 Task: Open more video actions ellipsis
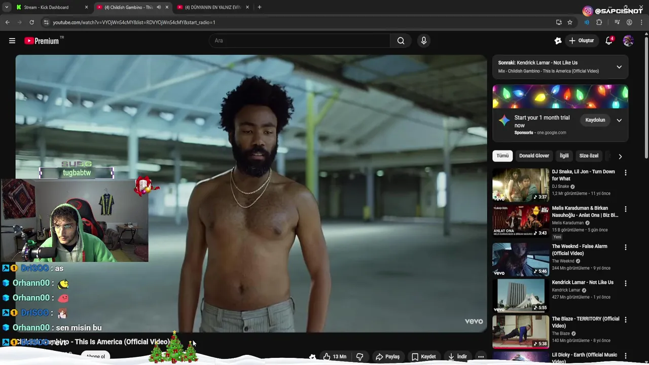point(481,356)
